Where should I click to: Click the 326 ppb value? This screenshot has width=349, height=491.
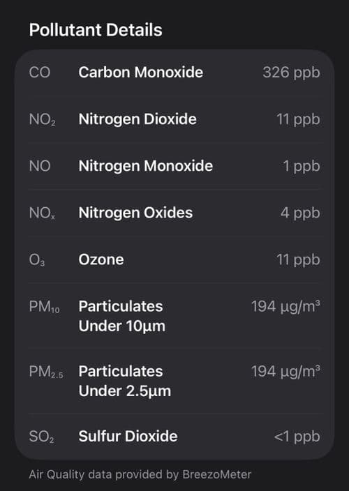(x=291, y=73)
